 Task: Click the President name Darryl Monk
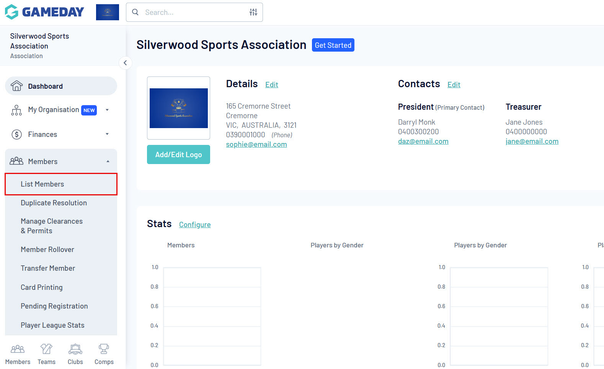coord(416,122)
